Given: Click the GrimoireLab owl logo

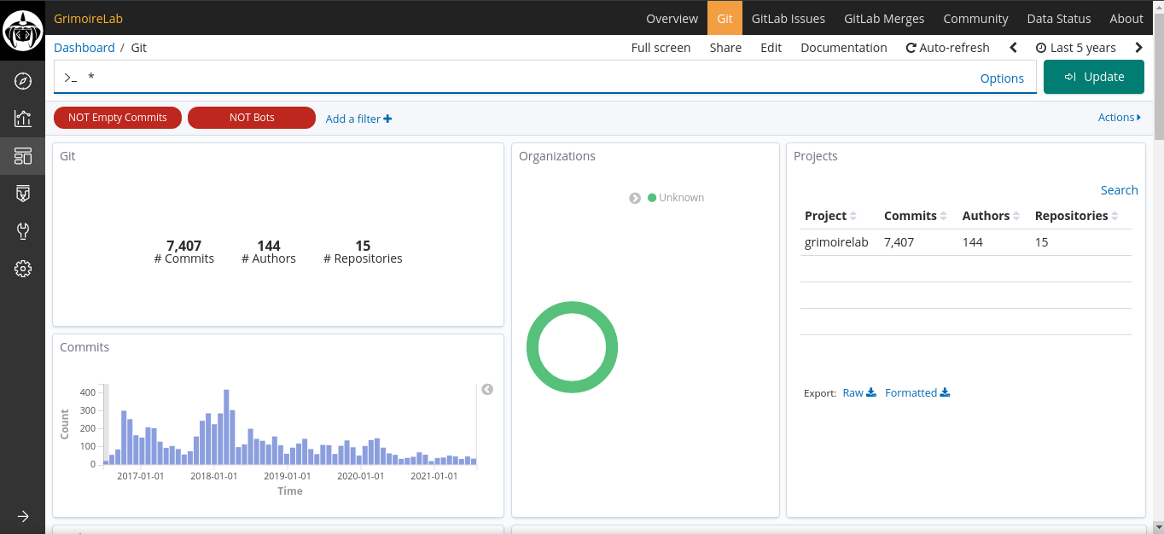Looking at the screenshot, I should pyautogui.click(x=23, y=31).
